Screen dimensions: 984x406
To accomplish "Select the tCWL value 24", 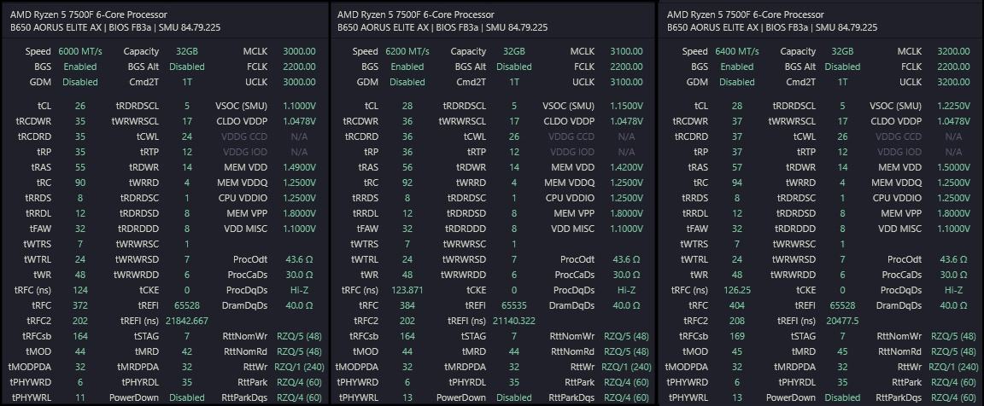I will pos(186,136).
